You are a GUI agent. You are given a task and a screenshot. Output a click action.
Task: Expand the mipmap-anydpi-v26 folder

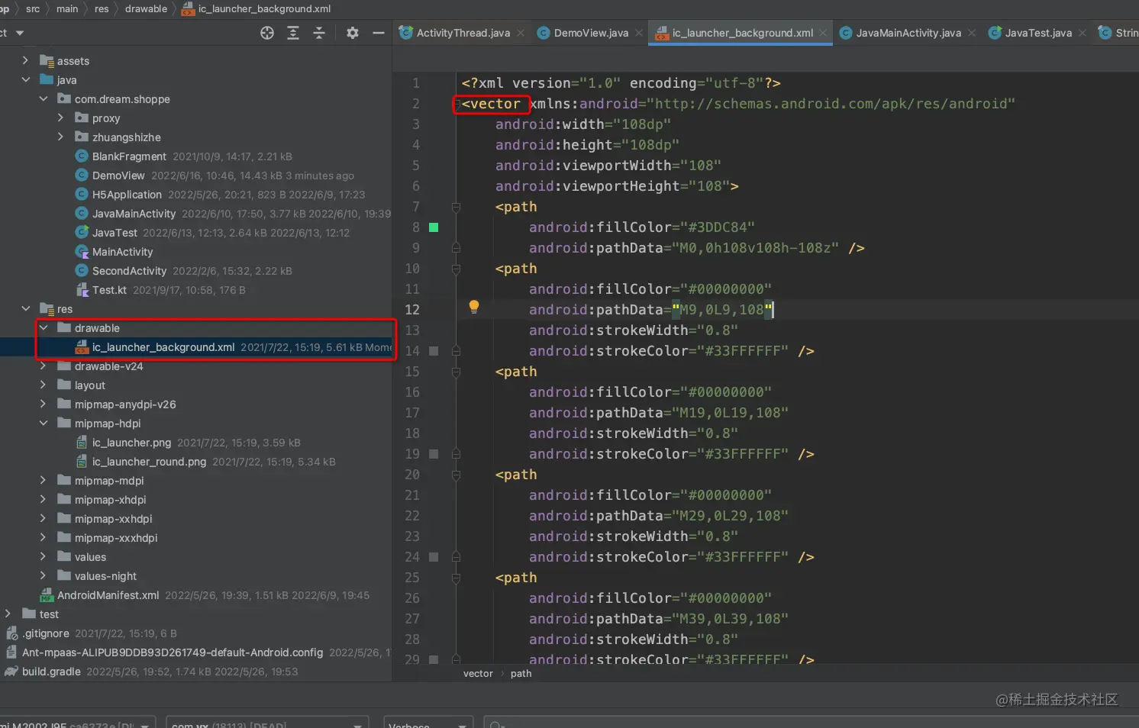44,404
